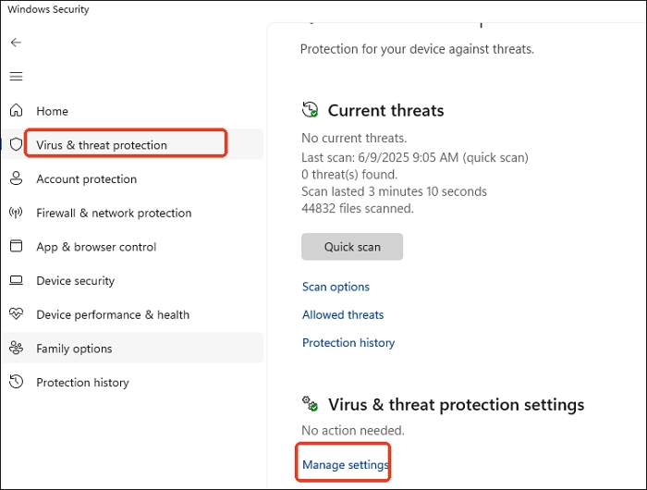Viewport: 647px width, 490px height.
Task: Open Firewall & network protection page
Action: click(x=114, y=213)
